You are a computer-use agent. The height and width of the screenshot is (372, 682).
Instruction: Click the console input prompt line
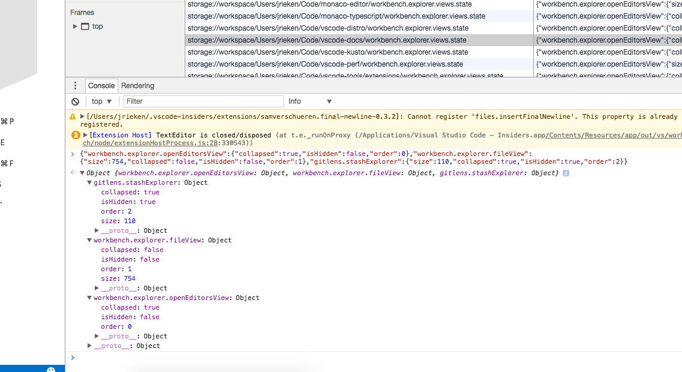click(x=374, y=358)
